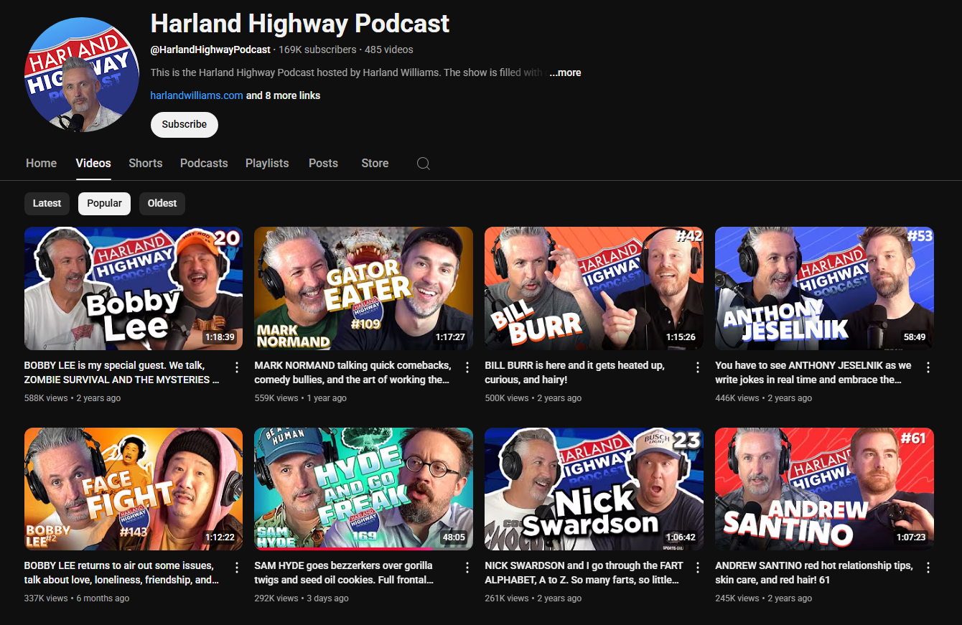
Task: Switch to the Home tab
Action: tap(41, 163)
